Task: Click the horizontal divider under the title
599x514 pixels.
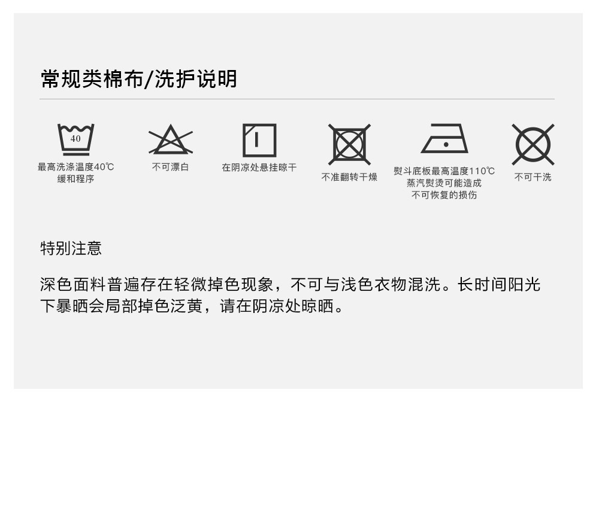Action: click(x=297, y=99)
